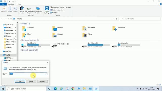The height and width of the screenshot is (91, 162).
Task: Open the Map network drive tool
Action: pos(29,10)
